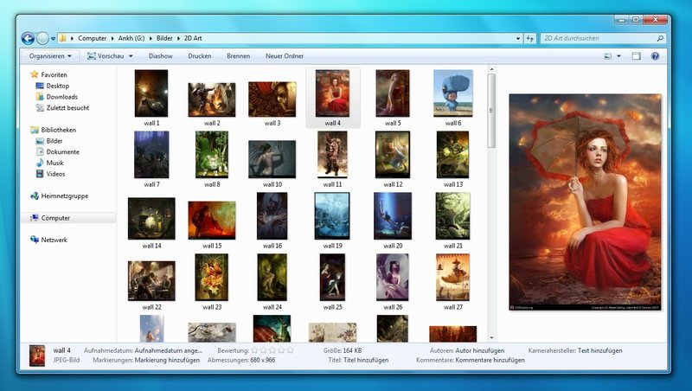This screenshot has height=391, width=692.
Task: Go back with the blue Back arrow
Action: [28, 38]
